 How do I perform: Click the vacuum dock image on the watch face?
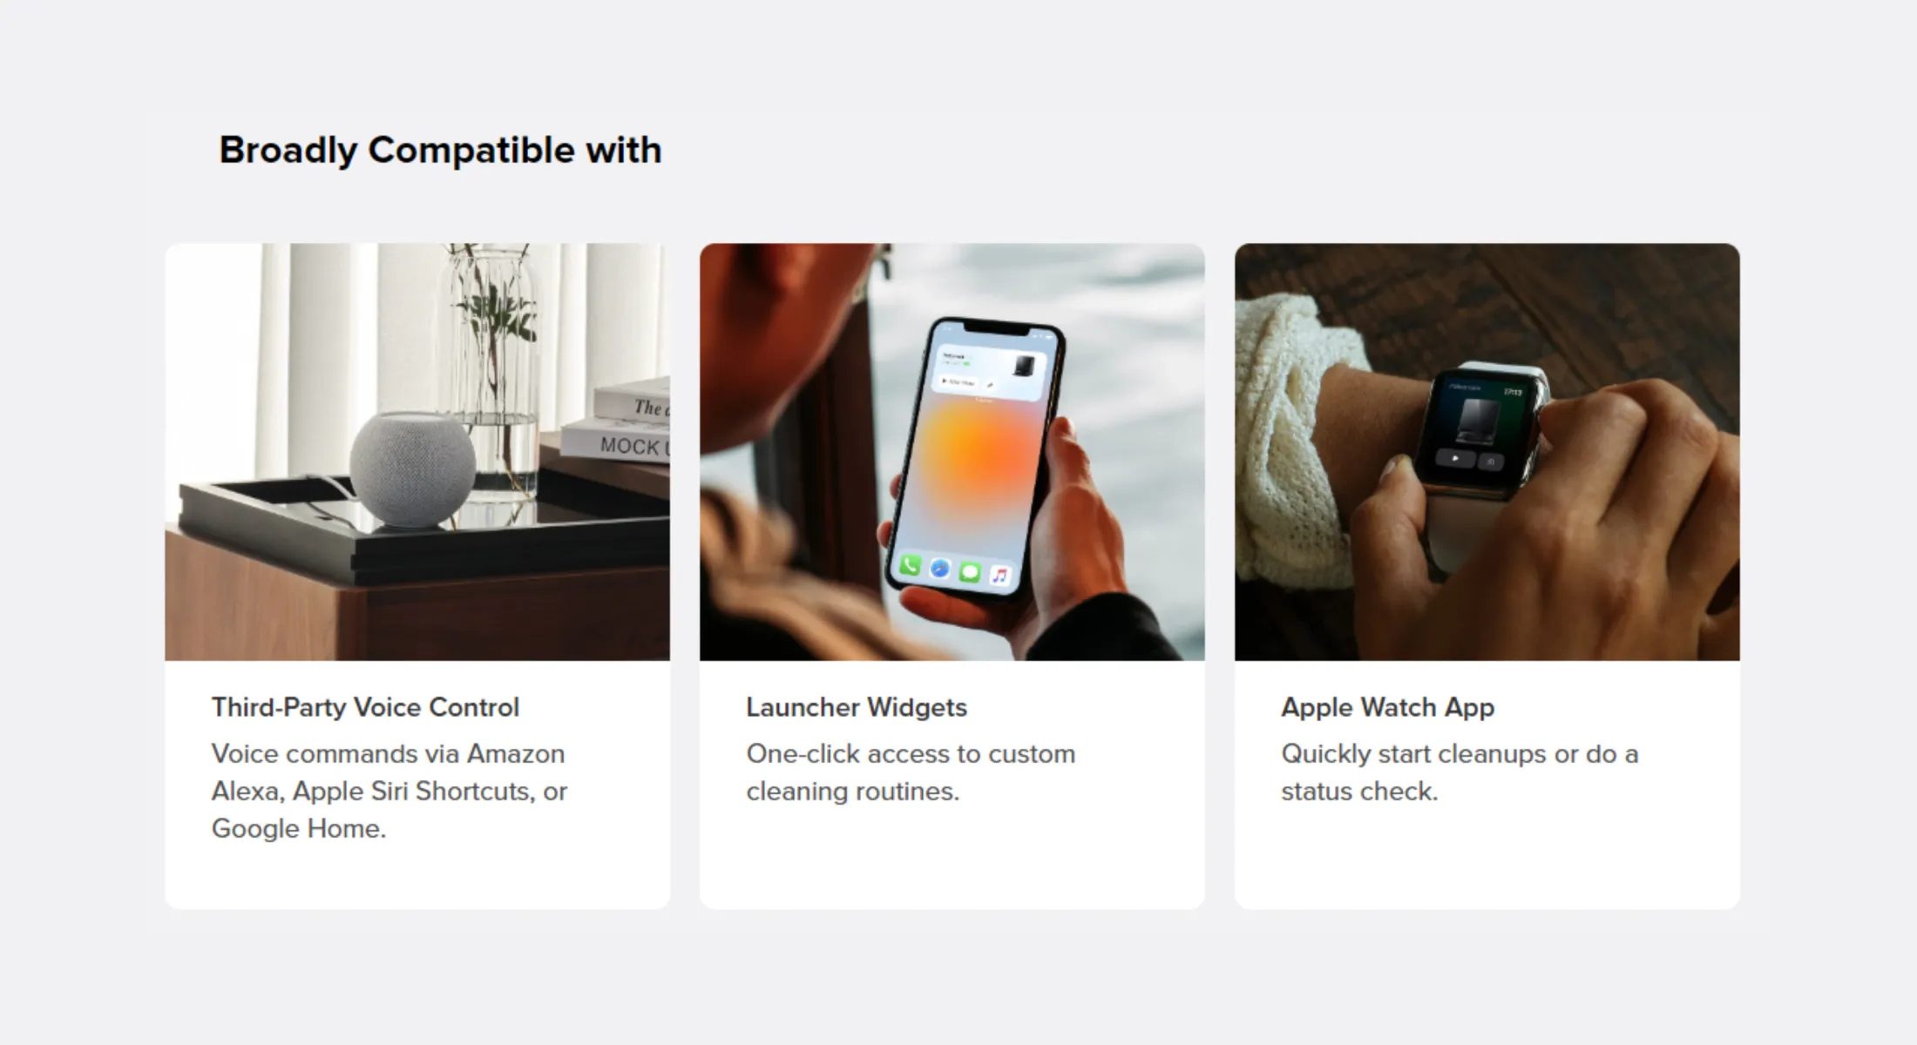click(x=1476, y=422)
